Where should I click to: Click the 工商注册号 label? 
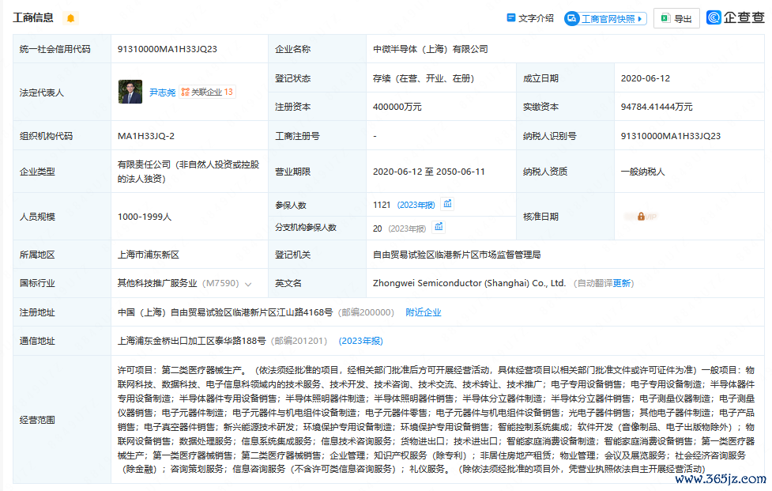297,136
